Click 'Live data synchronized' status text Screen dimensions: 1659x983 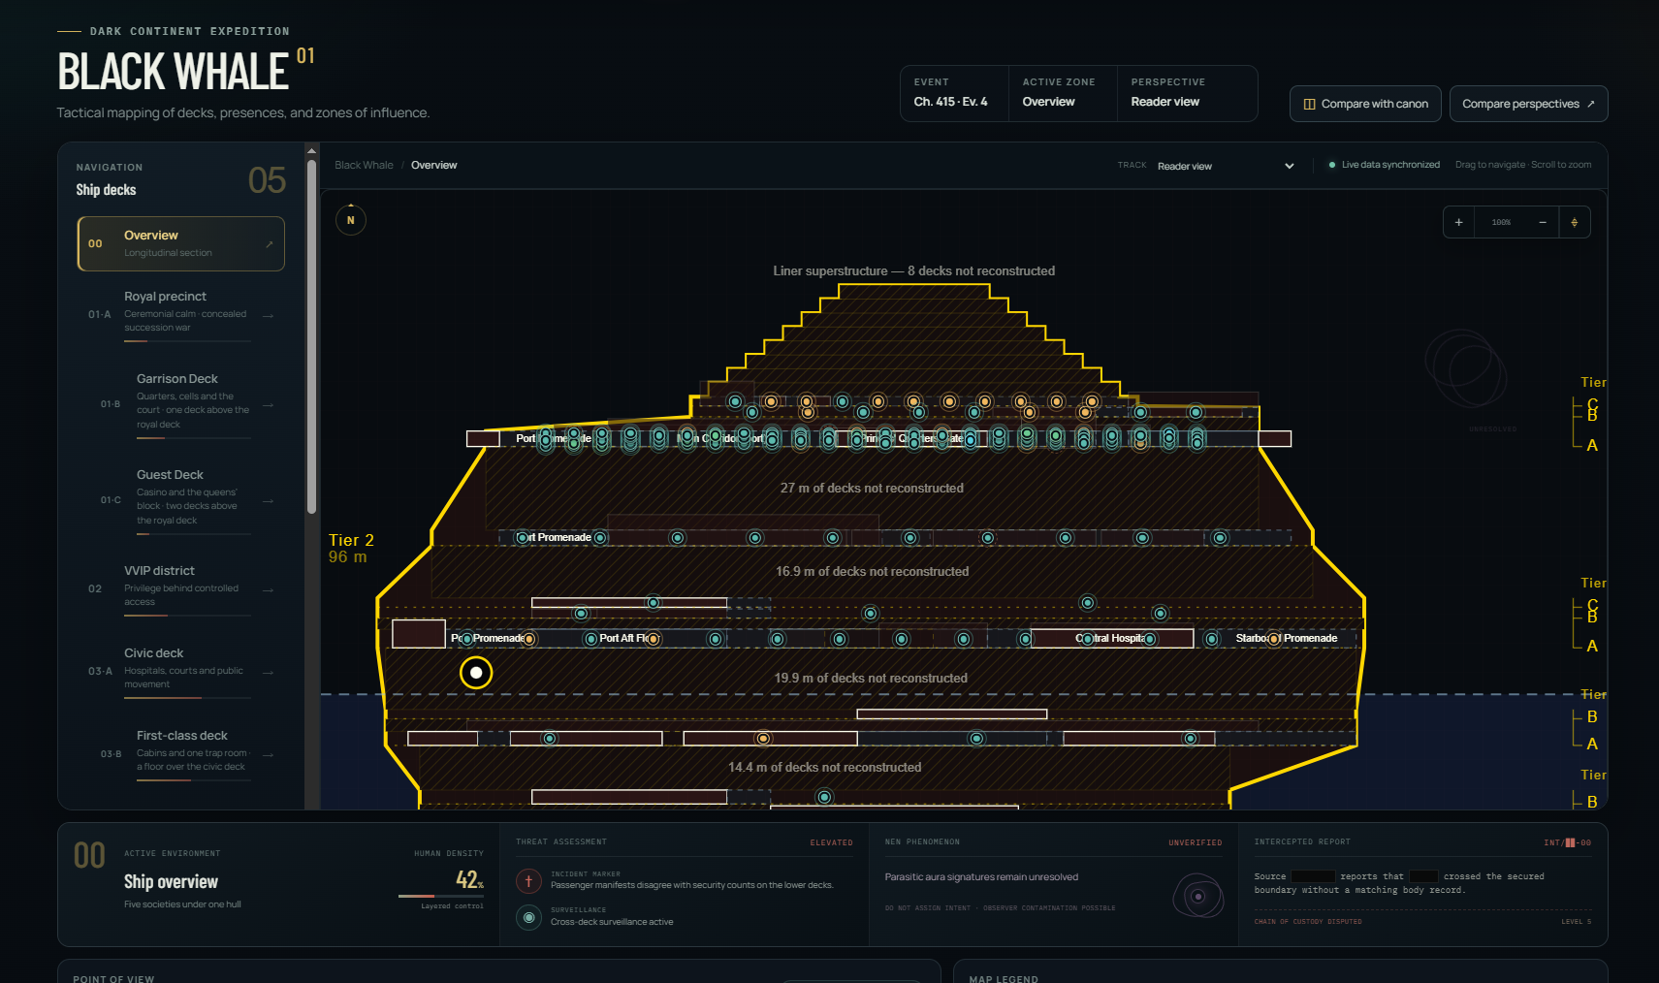(x=1390, y=165)
